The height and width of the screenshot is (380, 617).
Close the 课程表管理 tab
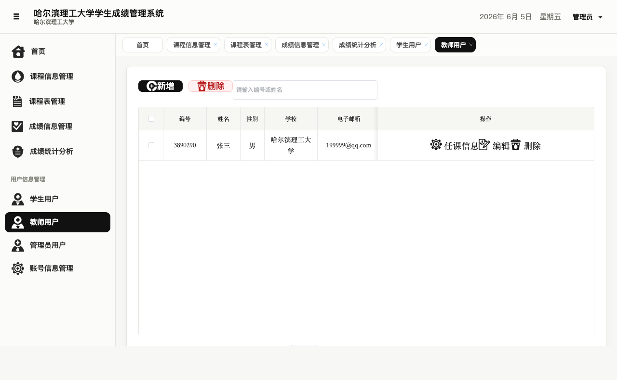[267, 45]
